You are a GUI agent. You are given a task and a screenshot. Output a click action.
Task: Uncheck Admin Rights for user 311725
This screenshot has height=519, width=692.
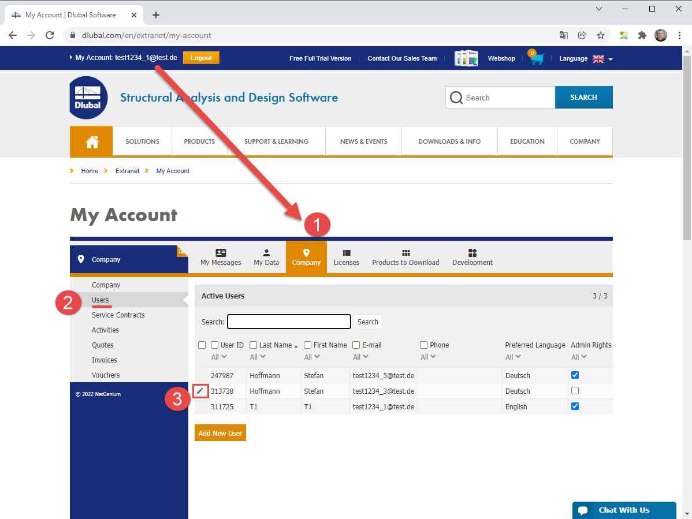coord(575,406)
